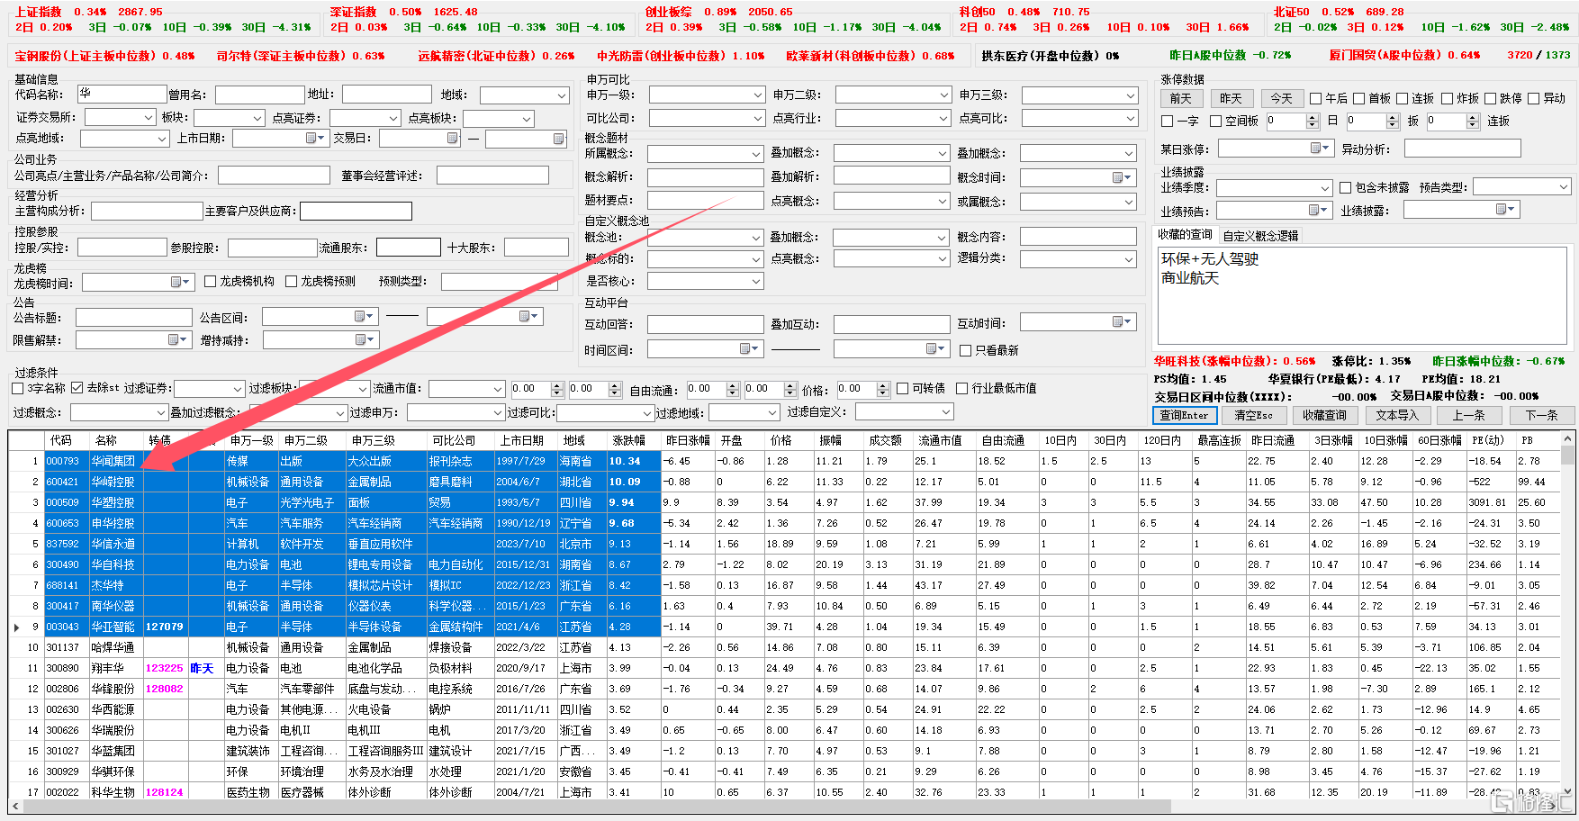
Task: Tick the 首板 checkbox
Action: click(x=1359, y=99)
